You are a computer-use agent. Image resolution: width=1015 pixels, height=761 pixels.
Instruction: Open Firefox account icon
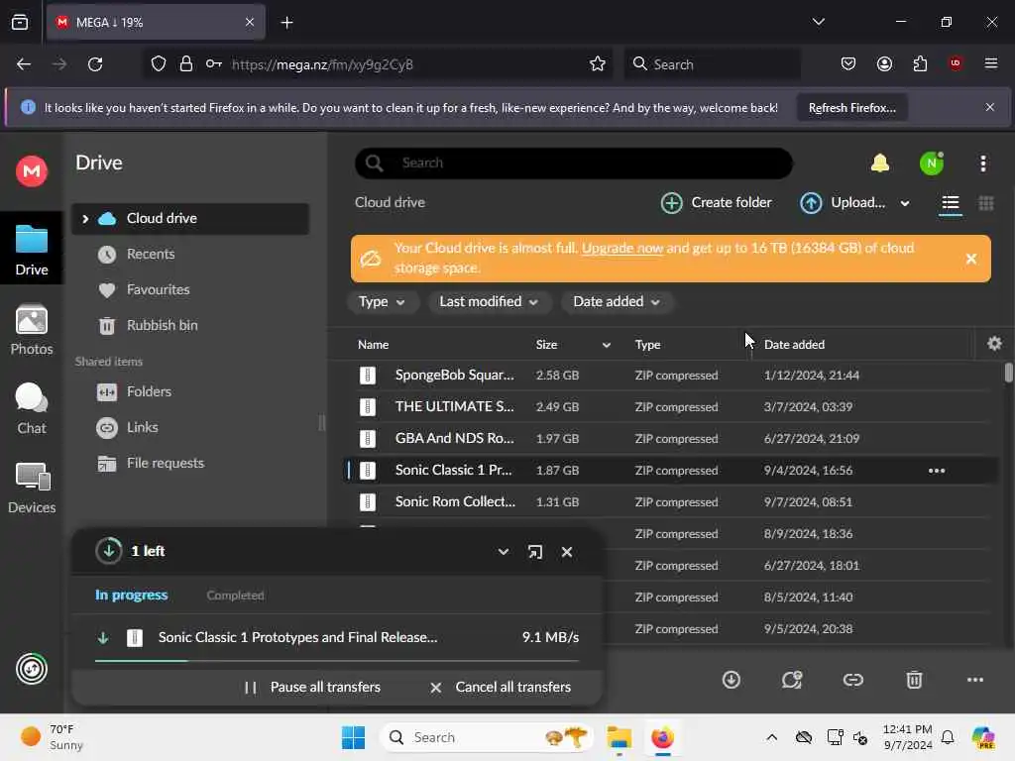click(883, 63)
